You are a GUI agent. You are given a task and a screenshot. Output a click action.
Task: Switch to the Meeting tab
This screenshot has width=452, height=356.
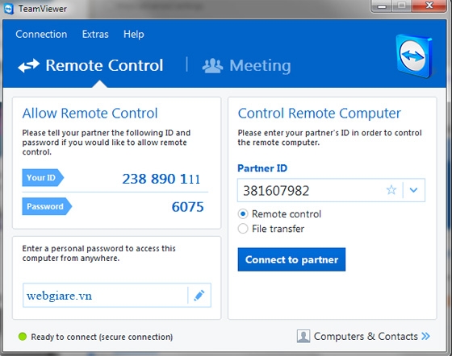pos(247,66)
